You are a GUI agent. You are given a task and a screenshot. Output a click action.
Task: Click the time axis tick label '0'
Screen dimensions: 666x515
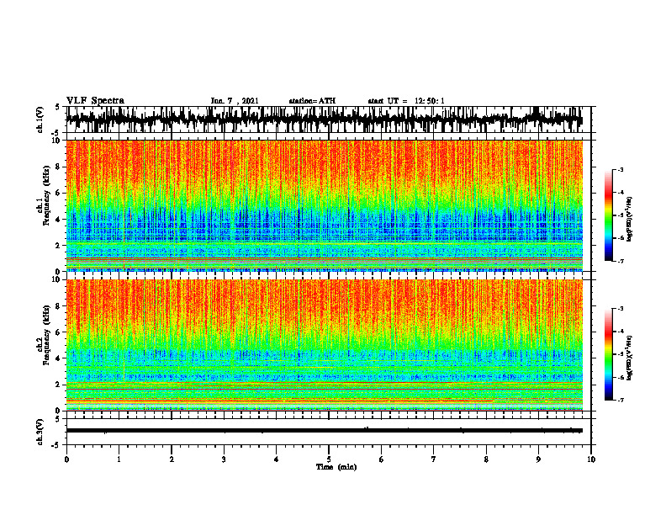[x=66, y=459]
